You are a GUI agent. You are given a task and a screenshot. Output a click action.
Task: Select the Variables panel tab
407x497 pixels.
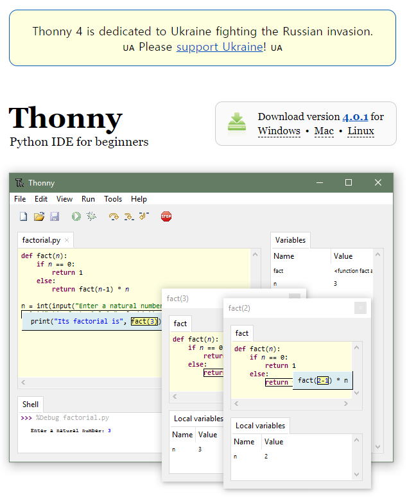pos(290,240)
